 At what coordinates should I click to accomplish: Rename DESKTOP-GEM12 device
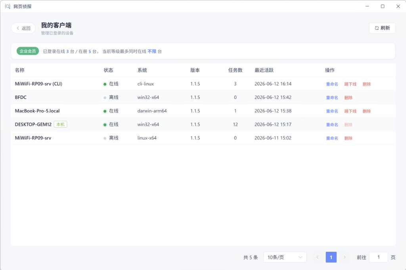click(x=332, y=124)
